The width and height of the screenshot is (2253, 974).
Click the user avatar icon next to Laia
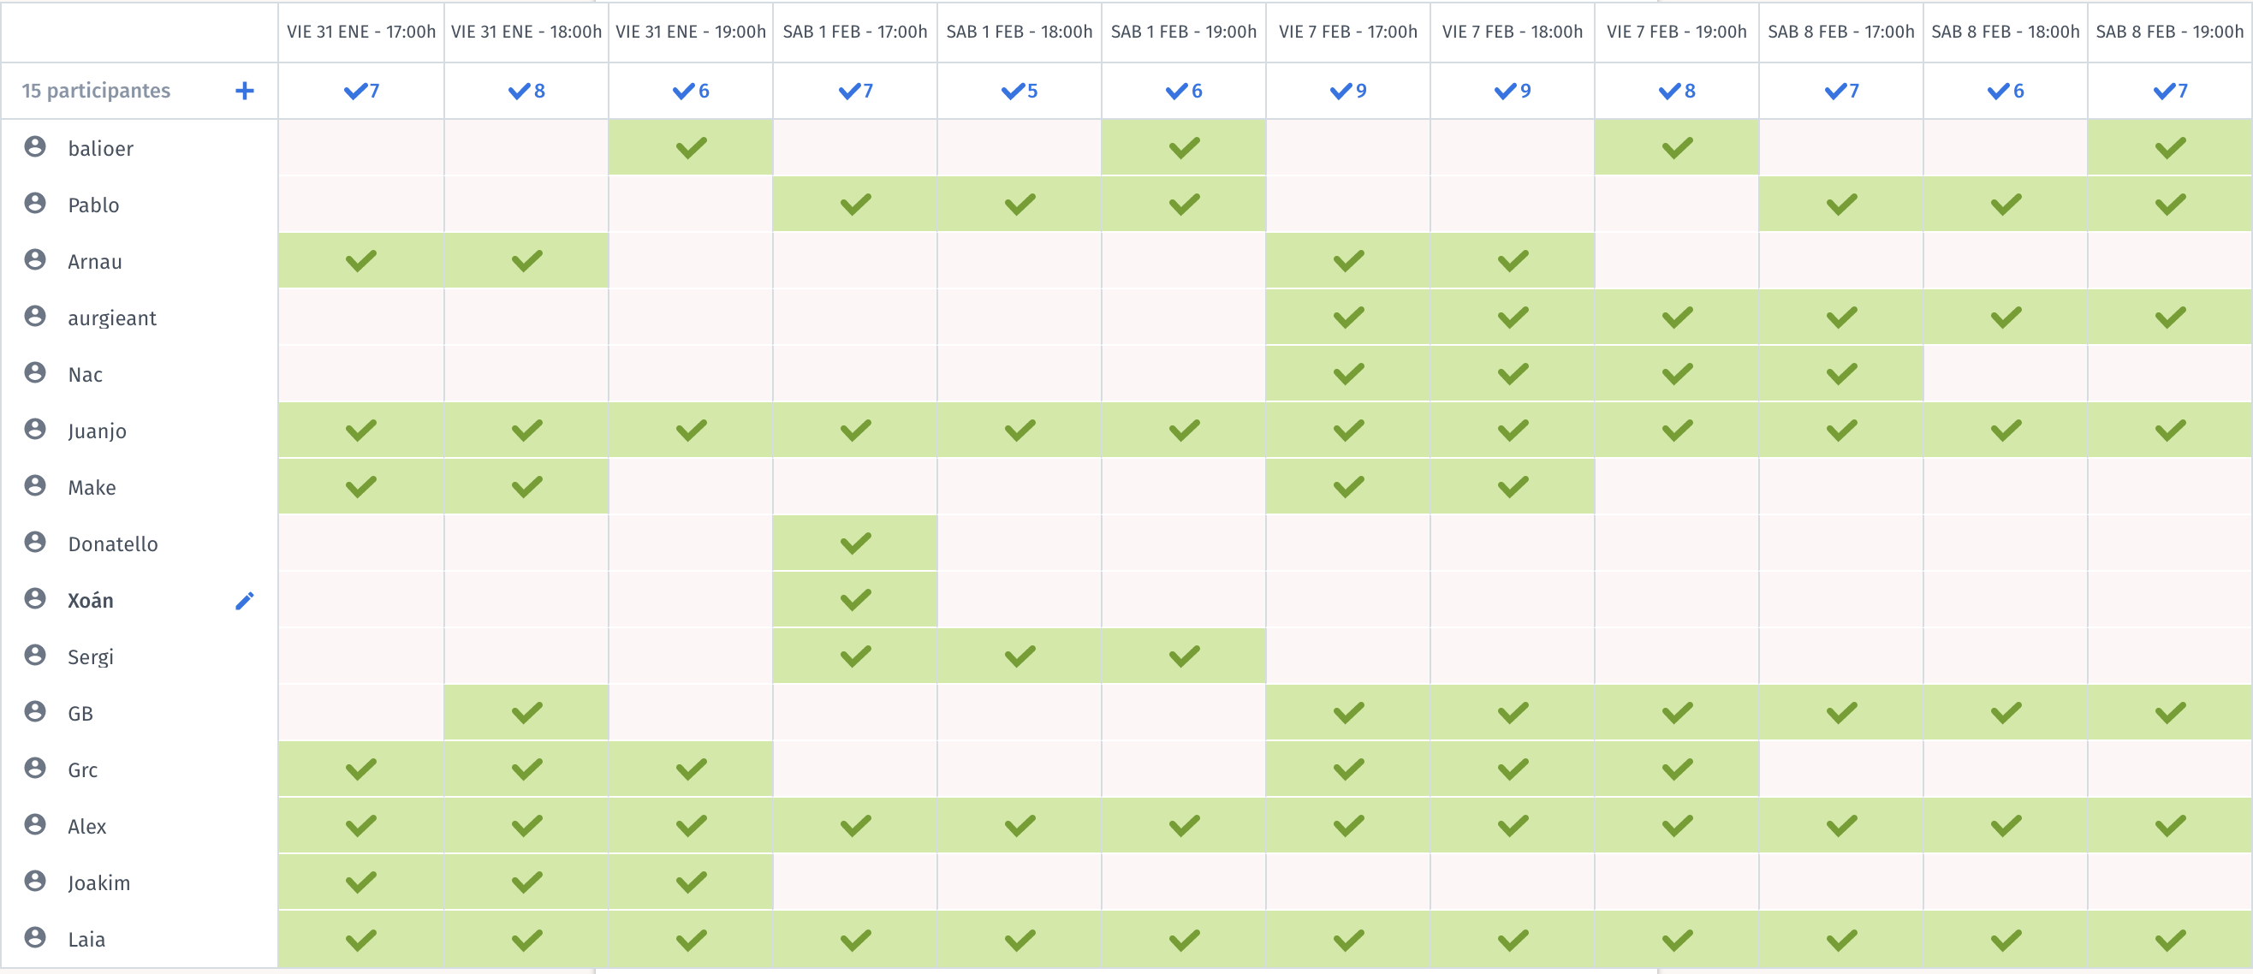(x=35, y=937)
